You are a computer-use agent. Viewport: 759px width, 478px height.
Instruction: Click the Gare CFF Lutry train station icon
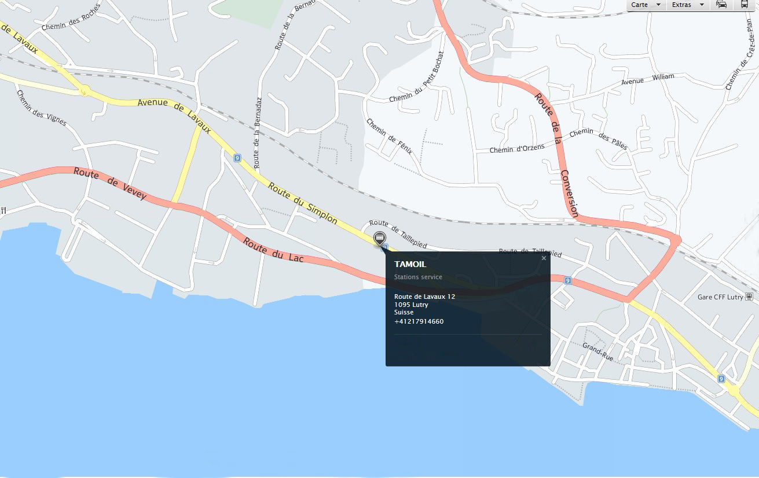point(750,297)
